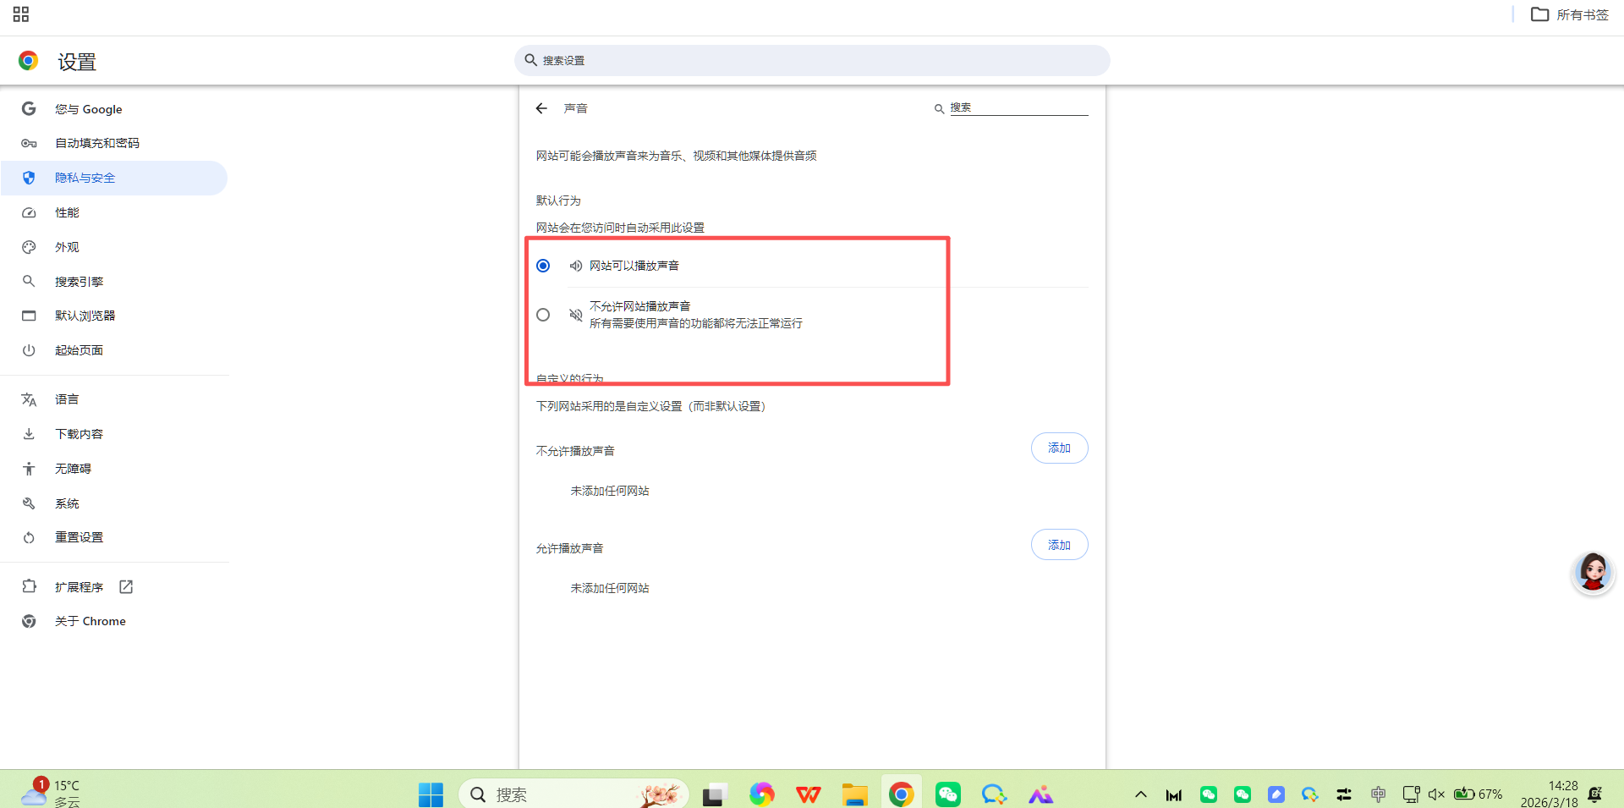Click 添加 for 不允许播放声音 list
Viewport: 1624px width, 808px height.
coord(1059,448)
